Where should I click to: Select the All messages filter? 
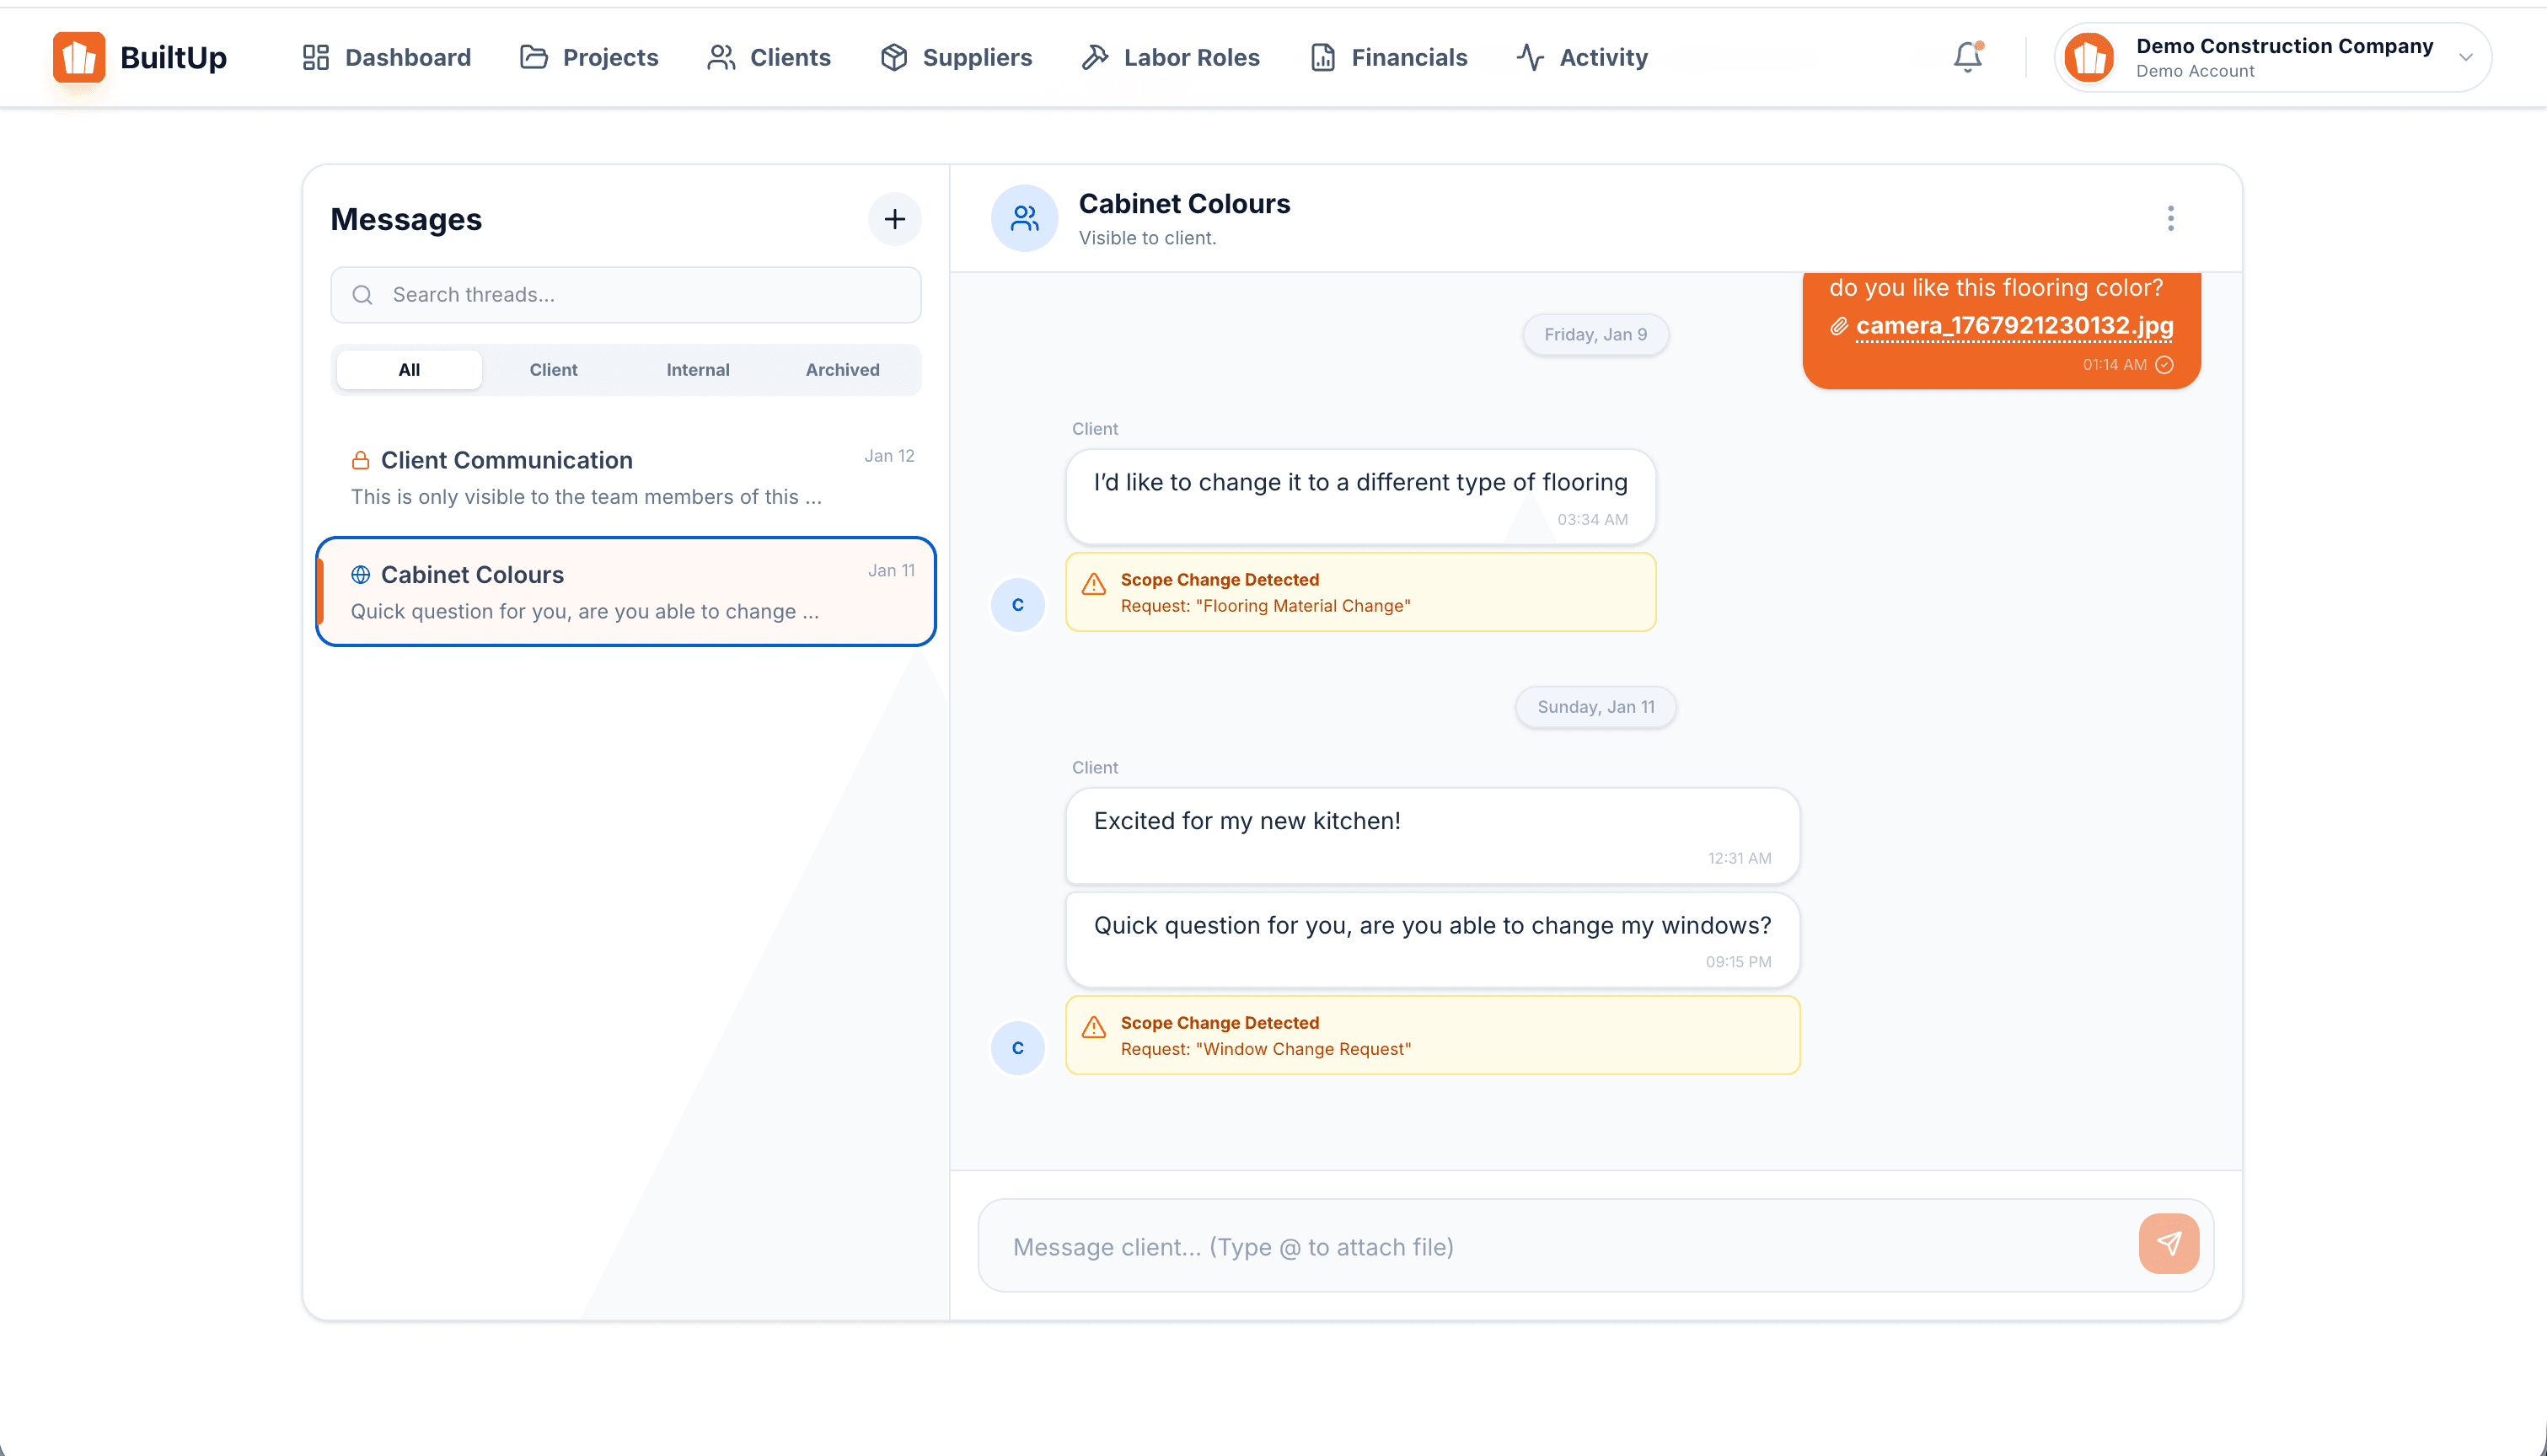[408, 369]
